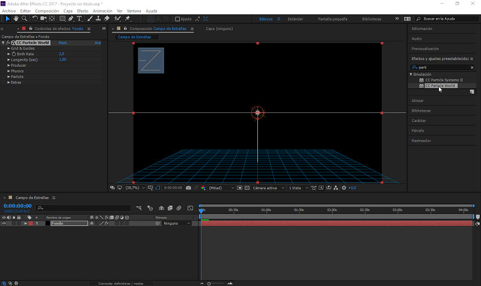Expand Grid & Guides property group

[x=8, y=49]
